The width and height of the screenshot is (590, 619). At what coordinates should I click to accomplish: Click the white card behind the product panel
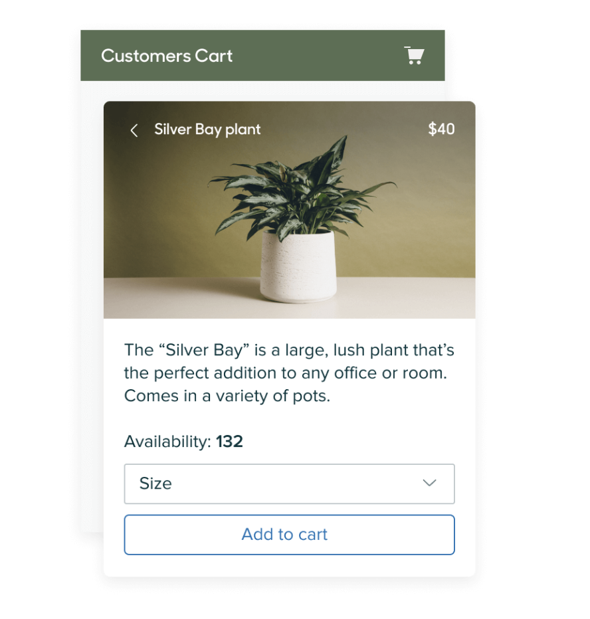(92, 299)
